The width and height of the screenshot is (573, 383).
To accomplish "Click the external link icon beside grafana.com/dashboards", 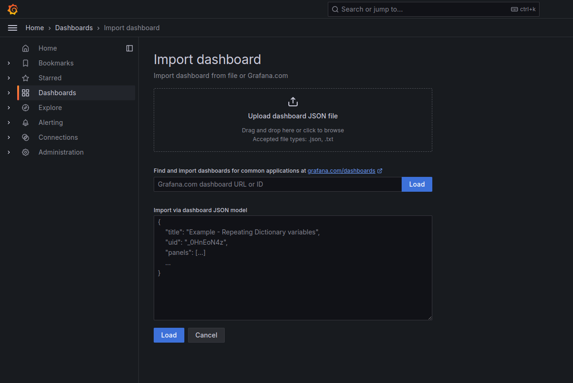I will tap(380, 171).
